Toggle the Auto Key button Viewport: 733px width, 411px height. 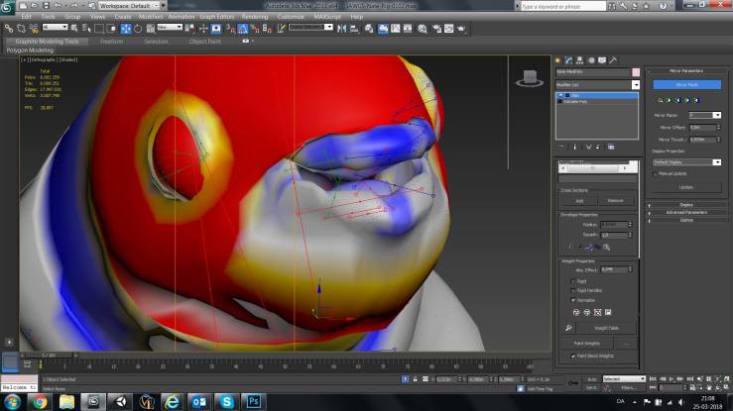592,379
